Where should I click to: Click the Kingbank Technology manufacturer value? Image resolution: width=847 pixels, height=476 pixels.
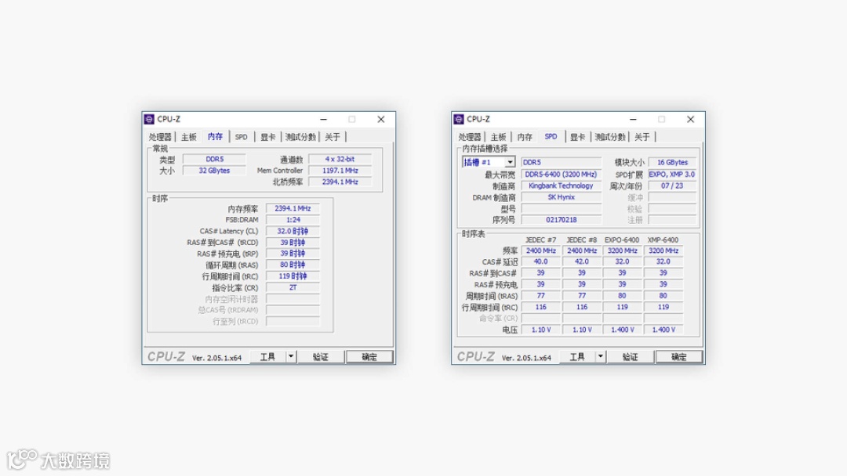[562, 186]
